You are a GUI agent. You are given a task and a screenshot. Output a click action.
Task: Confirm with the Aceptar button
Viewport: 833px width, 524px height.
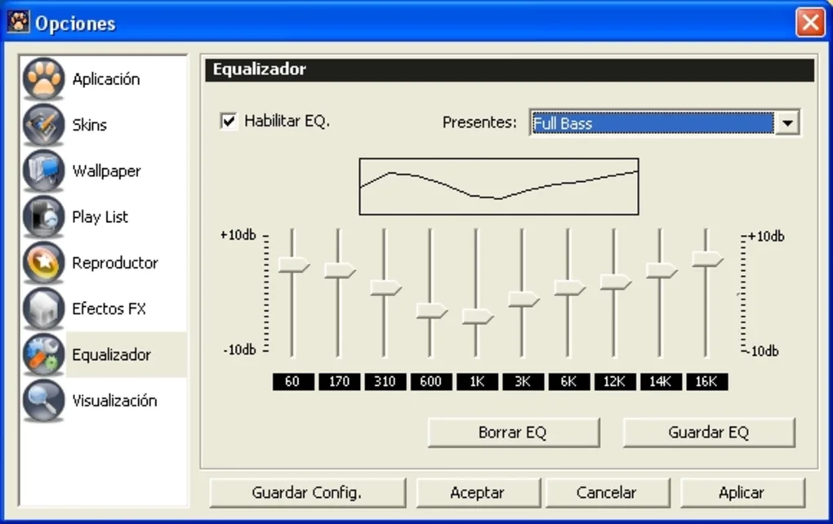(x=478, y=493)
